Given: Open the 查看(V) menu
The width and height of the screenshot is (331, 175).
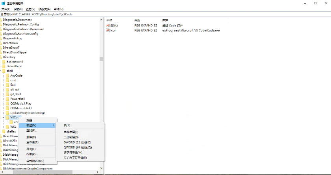Looking at the screenshot, I should (30, 9).
